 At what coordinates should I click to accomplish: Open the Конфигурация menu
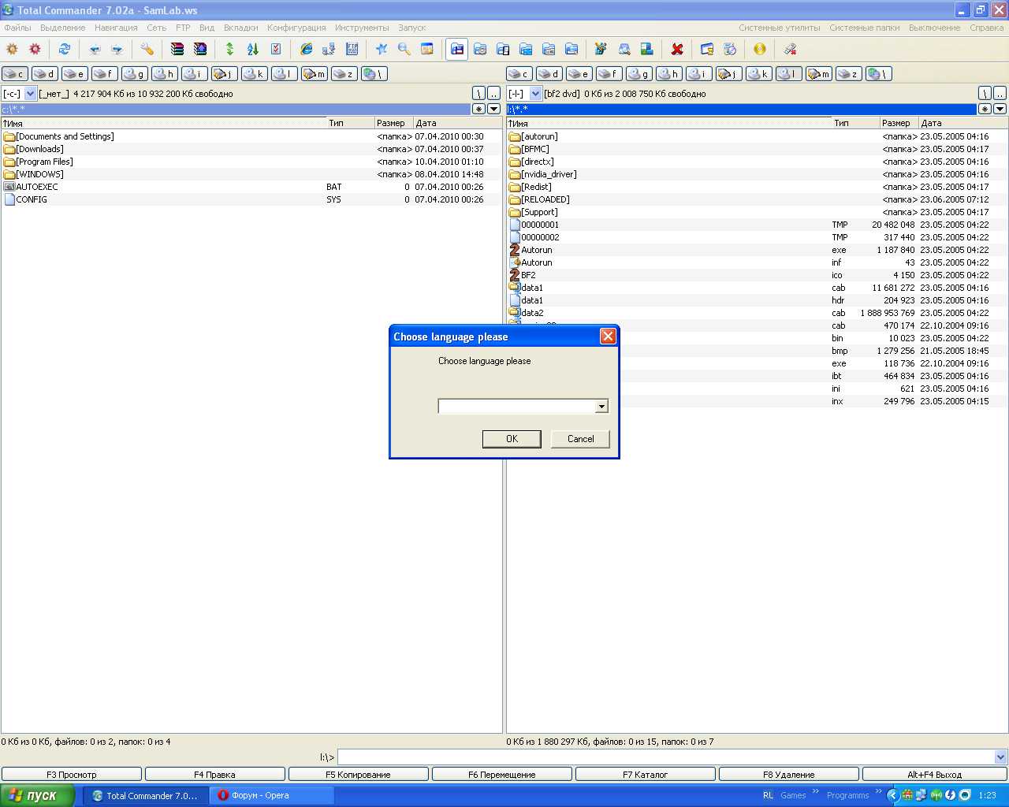pos(296,28)
